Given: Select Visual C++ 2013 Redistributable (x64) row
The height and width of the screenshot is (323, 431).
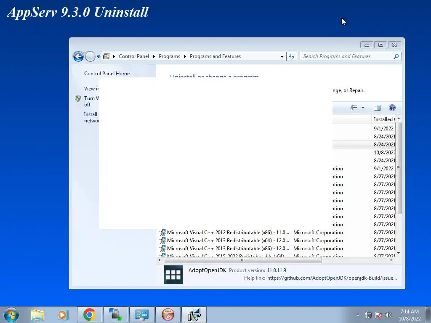Looking at the screenshot, I should point(277,240).
